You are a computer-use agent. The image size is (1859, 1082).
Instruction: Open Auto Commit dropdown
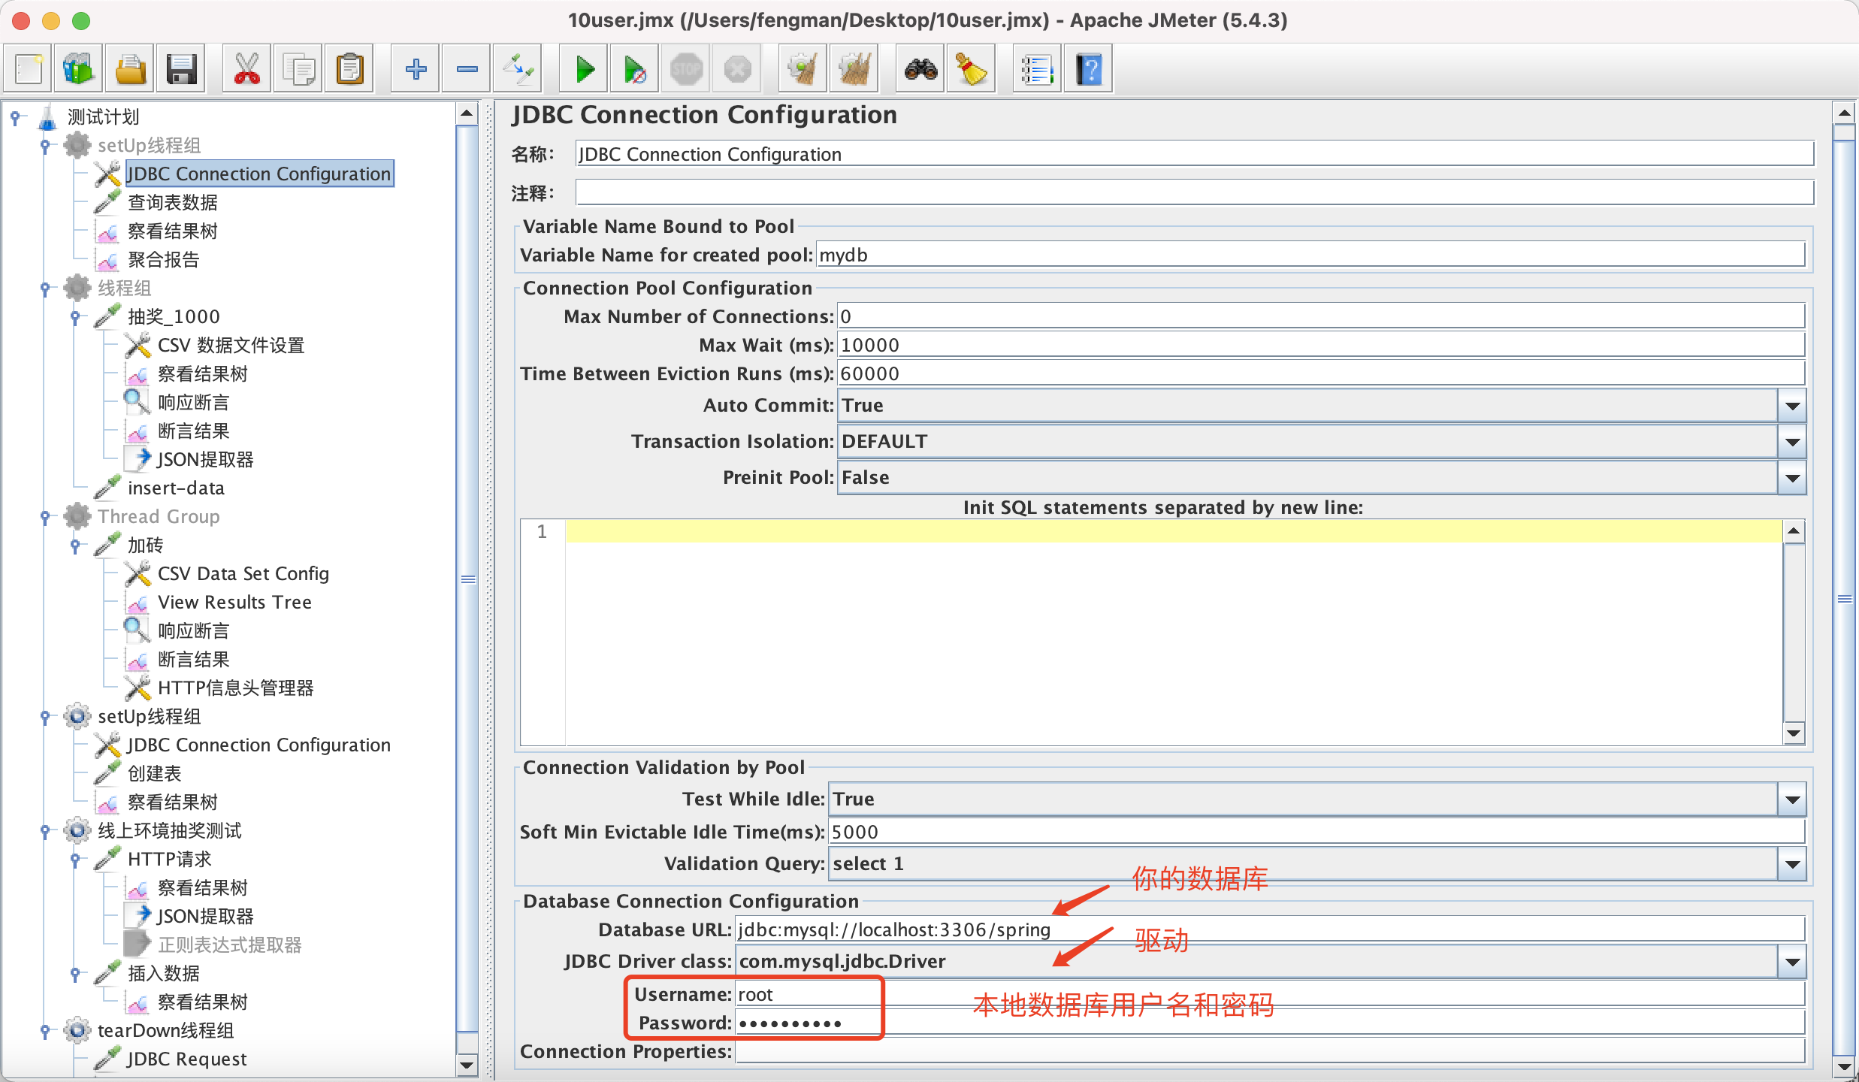pyautogui.click(x=1792, y=406)
